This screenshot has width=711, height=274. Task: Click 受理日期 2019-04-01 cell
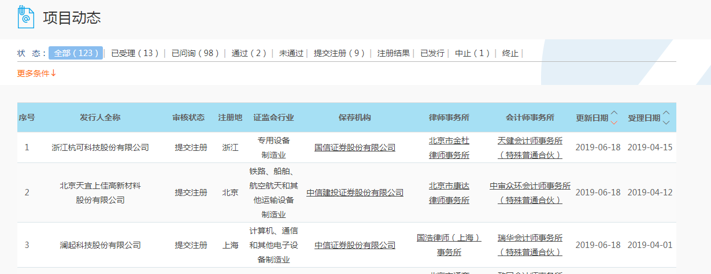coord(650,245)
